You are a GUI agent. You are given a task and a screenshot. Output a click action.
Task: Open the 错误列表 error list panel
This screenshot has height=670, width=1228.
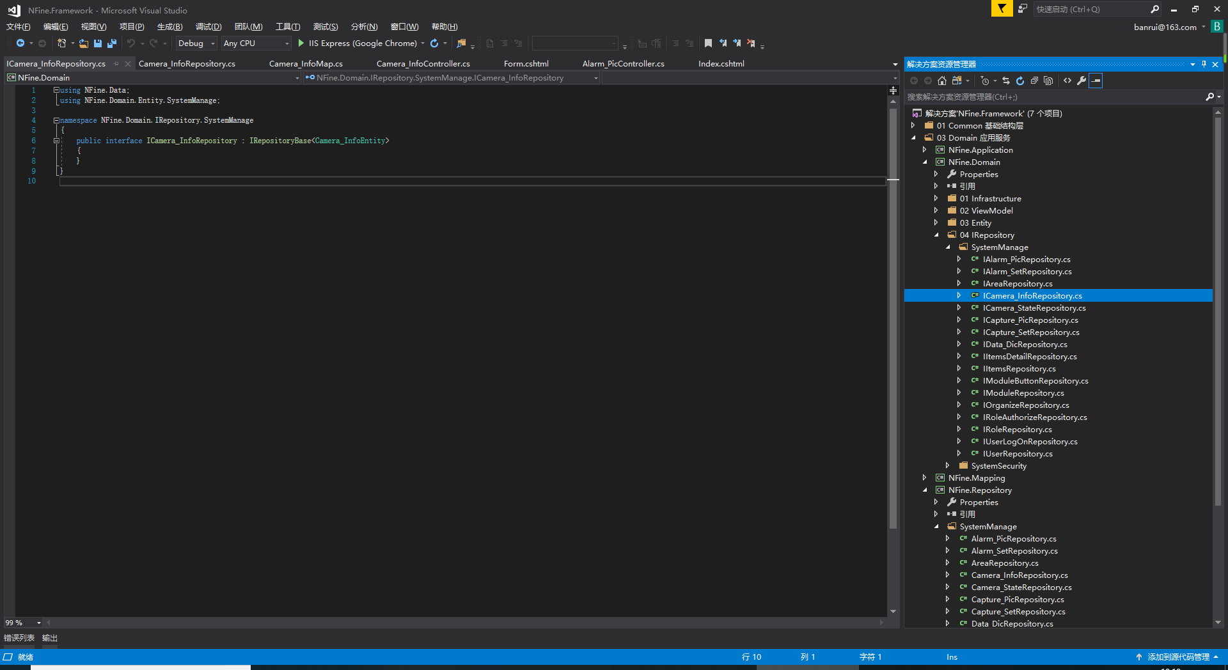pos(19,637)
